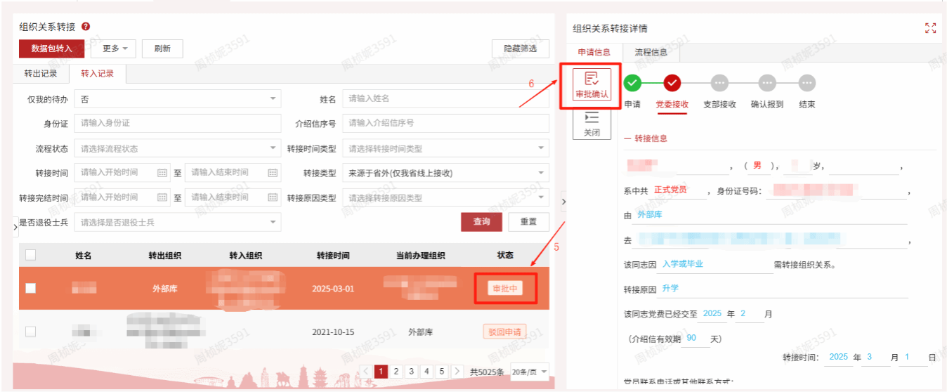Go to page 3 in pagination
The height and width of the screenshot is (392, 947).
point(411,372)
